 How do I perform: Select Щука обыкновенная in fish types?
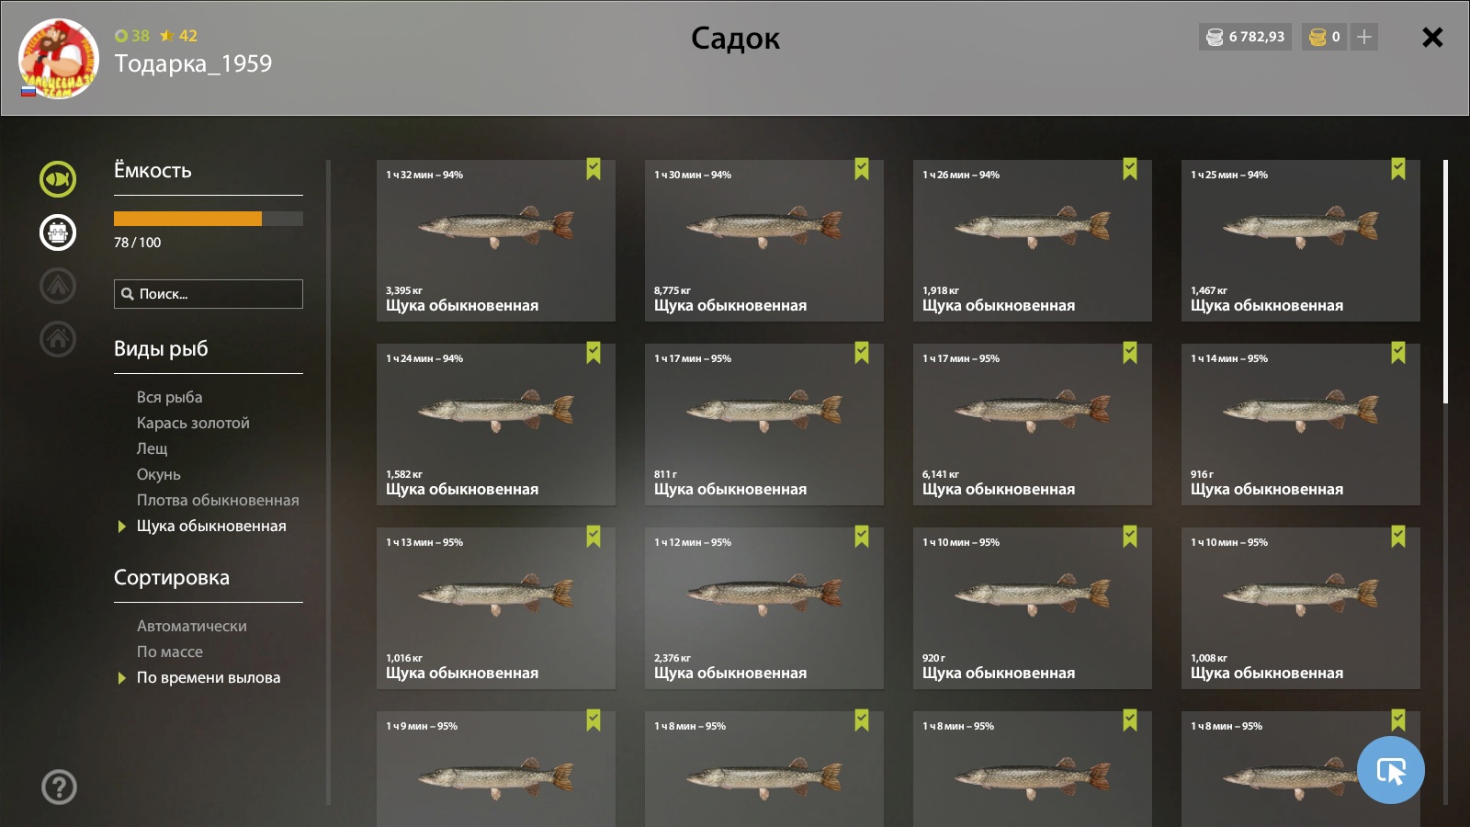(211, 527)
